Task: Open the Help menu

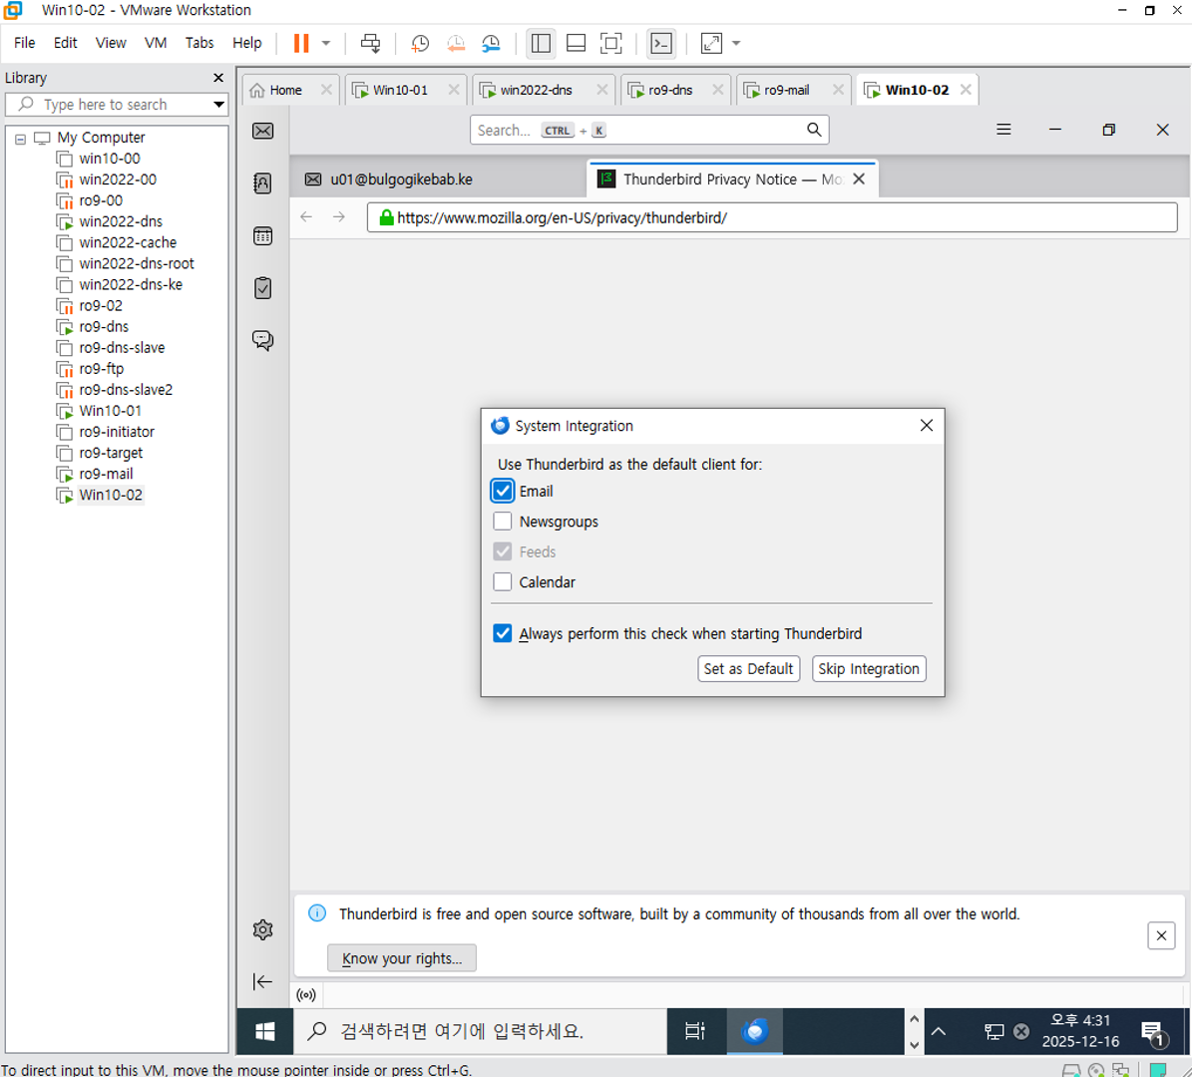Action: (x=246, y=43)
